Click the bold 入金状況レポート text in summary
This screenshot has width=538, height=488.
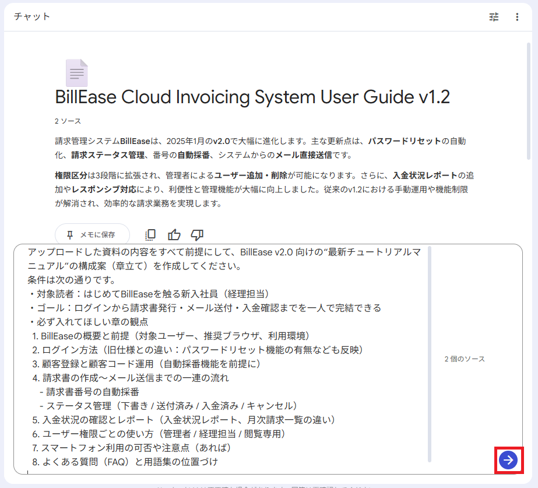pos(425,175)
